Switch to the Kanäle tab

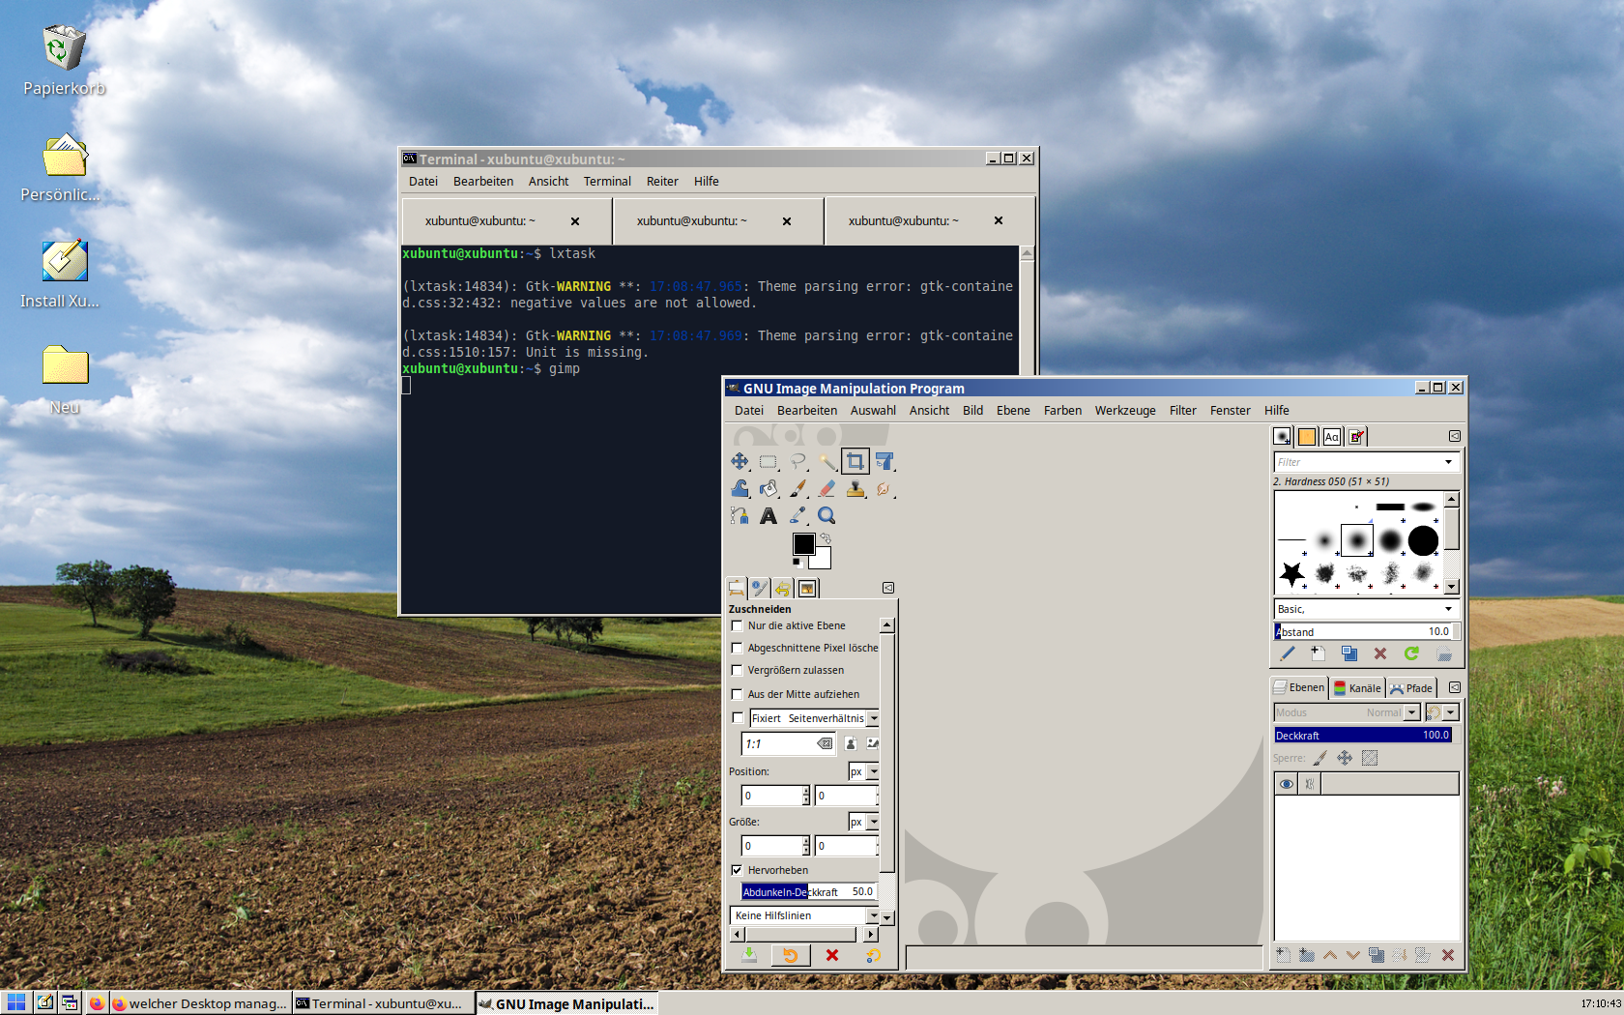pos(1357,688)
